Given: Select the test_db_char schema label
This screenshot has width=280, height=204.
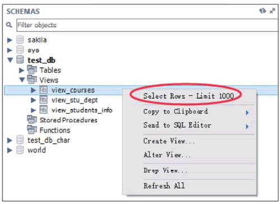Looking at the screenshot, I should [x=49, y=140].
